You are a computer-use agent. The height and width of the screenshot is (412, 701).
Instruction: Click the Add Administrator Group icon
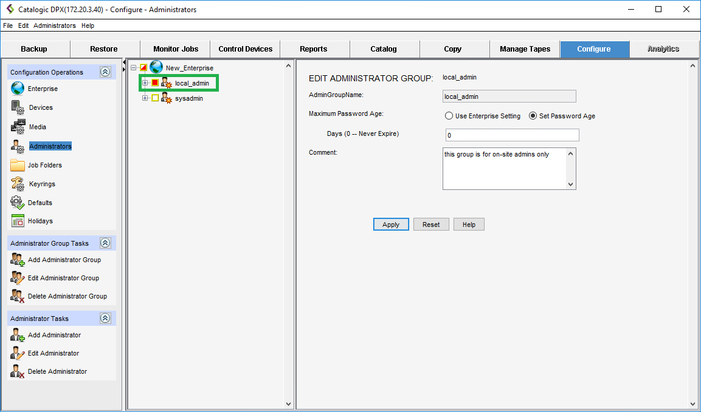(x=18, y=260)
